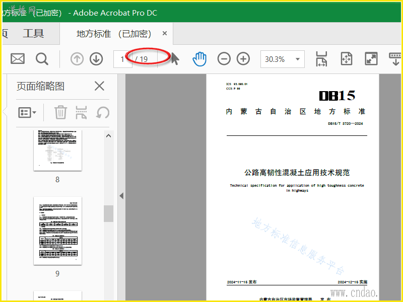Click thumbnail scrollbar up arrow

(108, 136)
